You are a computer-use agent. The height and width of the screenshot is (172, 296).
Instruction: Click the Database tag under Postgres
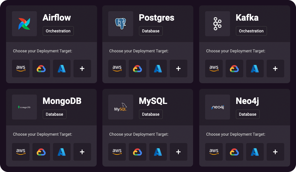151,31
